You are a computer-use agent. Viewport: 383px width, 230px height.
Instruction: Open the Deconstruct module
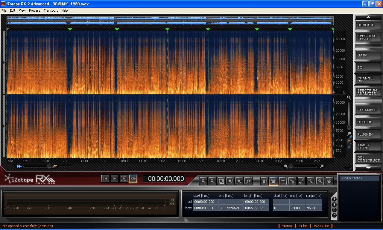(368, 159)
